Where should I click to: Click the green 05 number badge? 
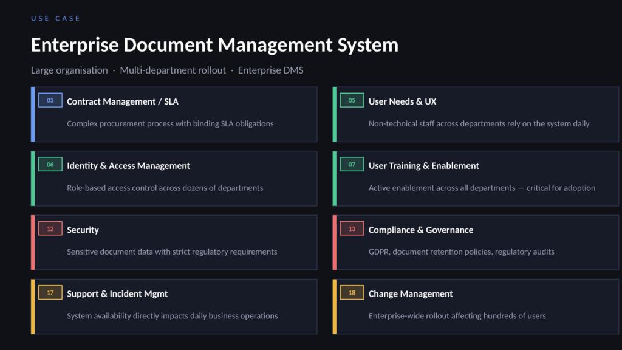352,101
